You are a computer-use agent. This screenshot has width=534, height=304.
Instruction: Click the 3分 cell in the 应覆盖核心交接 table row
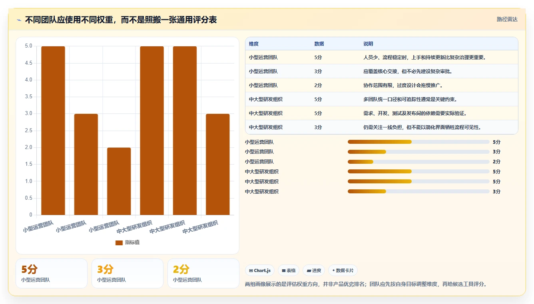click(318, 72)
